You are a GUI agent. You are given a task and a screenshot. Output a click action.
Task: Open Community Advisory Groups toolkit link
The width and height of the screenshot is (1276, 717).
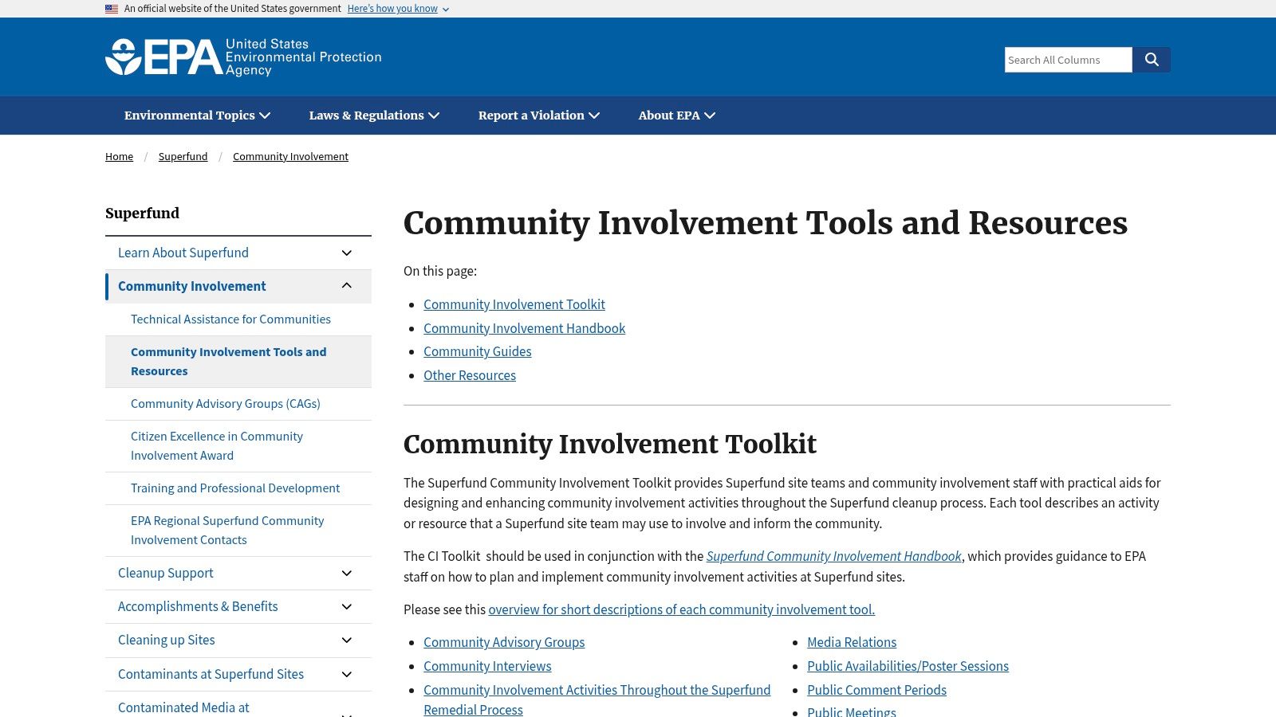(x=504, y=642)
